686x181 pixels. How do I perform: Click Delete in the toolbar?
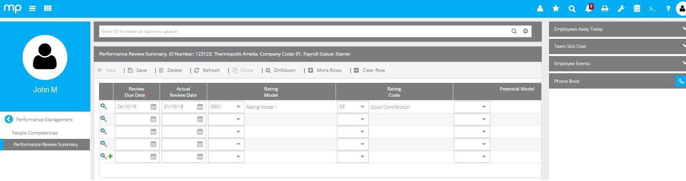pyautogui.click(x=170, y=70)
